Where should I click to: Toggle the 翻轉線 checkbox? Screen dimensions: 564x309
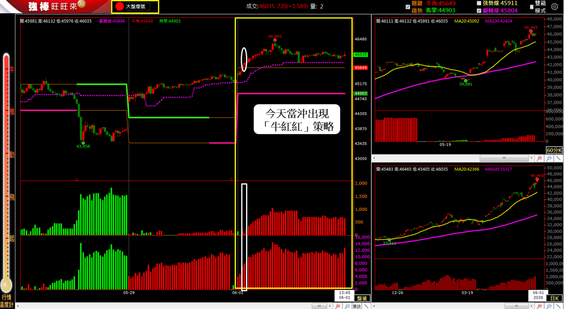[479, 10]
